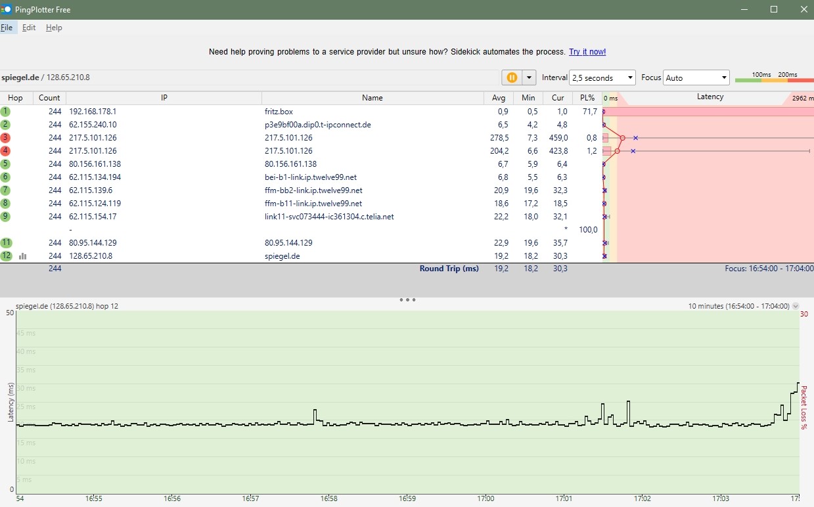Select IP 80.95.144.129 in hop 11

click(93, 243)
